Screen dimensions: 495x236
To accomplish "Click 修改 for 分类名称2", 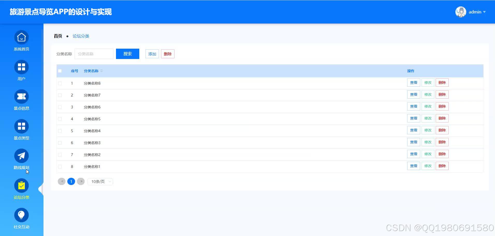I will [x=428, y=154].
